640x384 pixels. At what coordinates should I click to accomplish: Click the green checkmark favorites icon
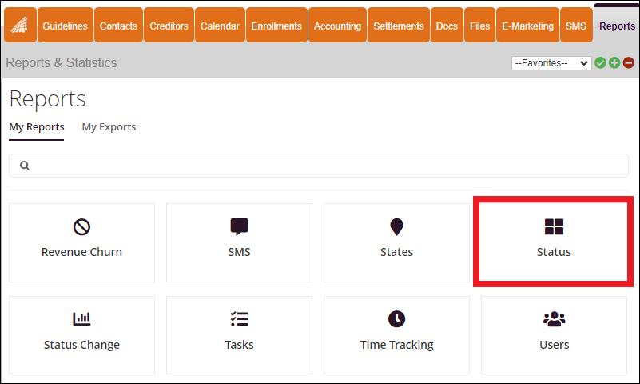pos(600,63)
